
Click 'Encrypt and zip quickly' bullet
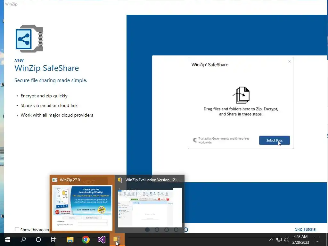coord(44,96)
